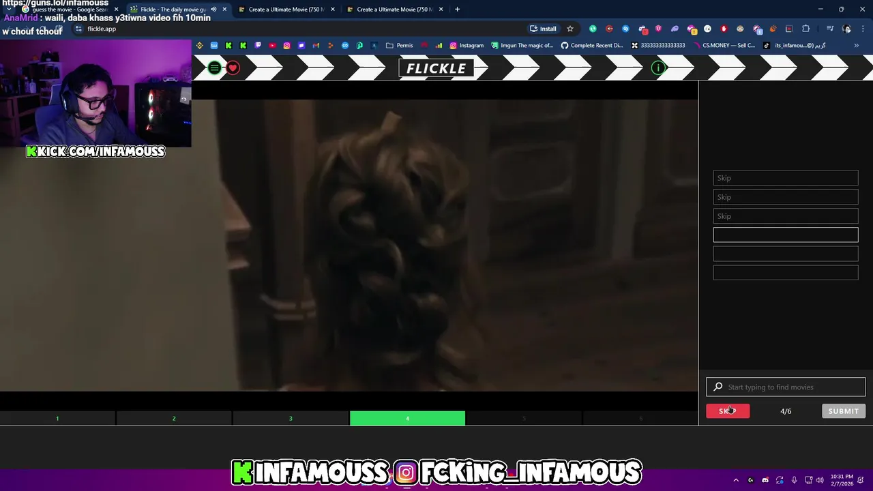This screenshot has height=491, width=873.
Task: Select clip segment 1 on the progress bar
Action: coord(57,419)
